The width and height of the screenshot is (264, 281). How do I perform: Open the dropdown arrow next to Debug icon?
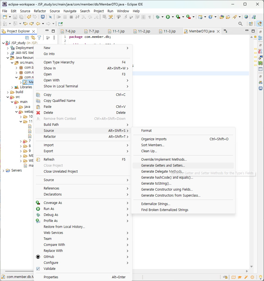162,17
